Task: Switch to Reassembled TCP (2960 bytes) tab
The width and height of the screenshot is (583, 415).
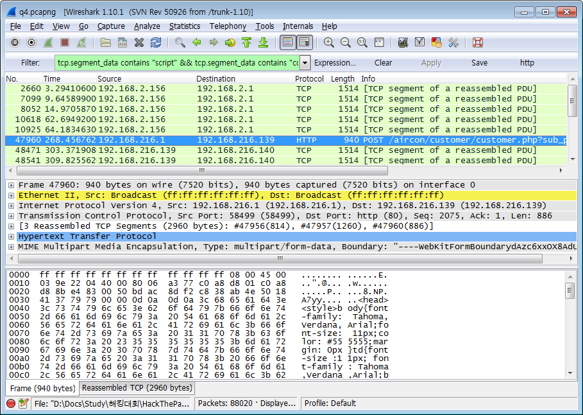Action: pos(137,388)
